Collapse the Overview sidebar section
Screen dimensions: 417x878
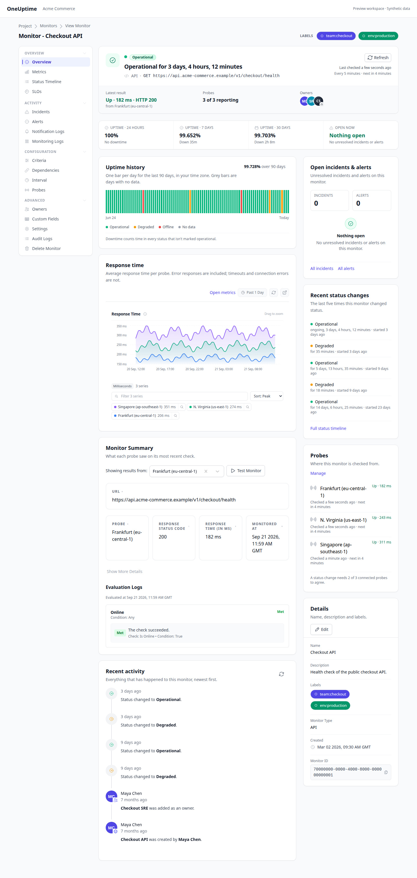(x=85, y=53)
